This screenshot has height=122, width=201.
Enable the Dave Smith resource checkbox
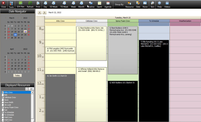pos(3,102)
